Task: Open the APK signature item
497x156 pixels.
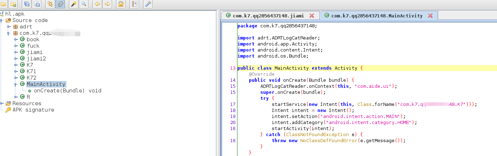Action: (33, 110)
